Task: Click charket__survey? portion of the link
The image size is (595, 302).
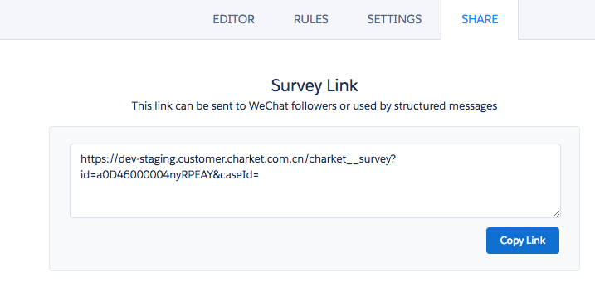Action: (353, 159)
